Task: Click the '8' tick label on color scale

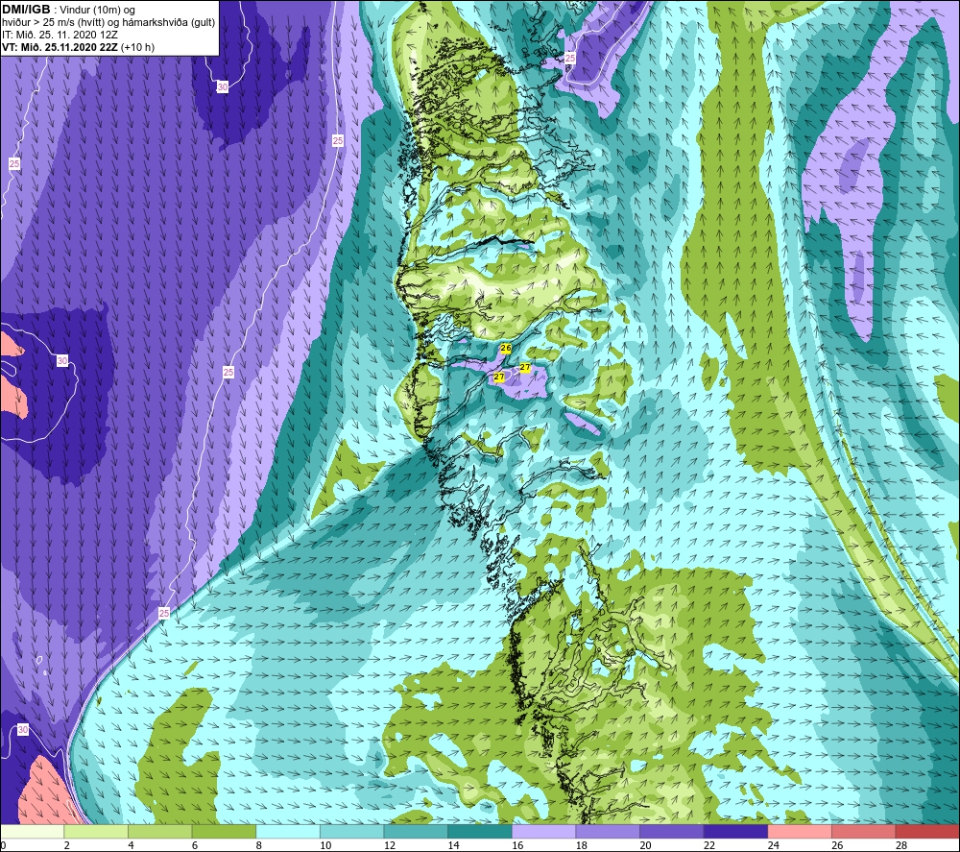Action: pyautogui.click(x=259, y=846)
